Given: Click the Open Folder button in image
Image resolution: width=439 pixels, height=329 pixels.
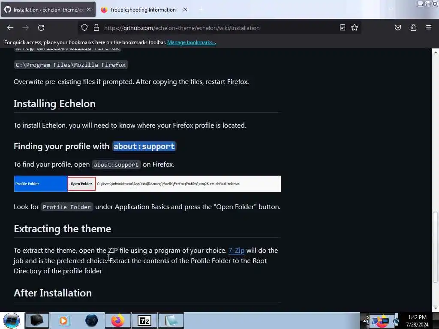Looking at the screenshot, I should (x=81, y=184).
